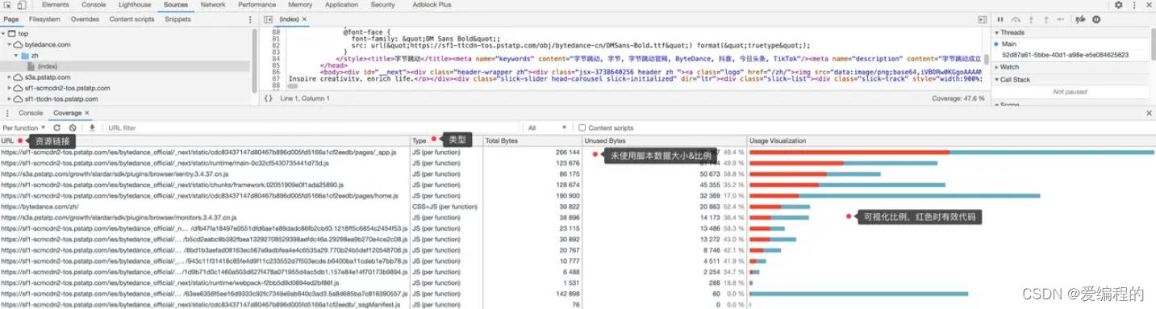Image resolution: width=1156 pixels, height=309 pixels.
Task: Switch to the Filesystem navigator tab
Action: click(44, 19)
